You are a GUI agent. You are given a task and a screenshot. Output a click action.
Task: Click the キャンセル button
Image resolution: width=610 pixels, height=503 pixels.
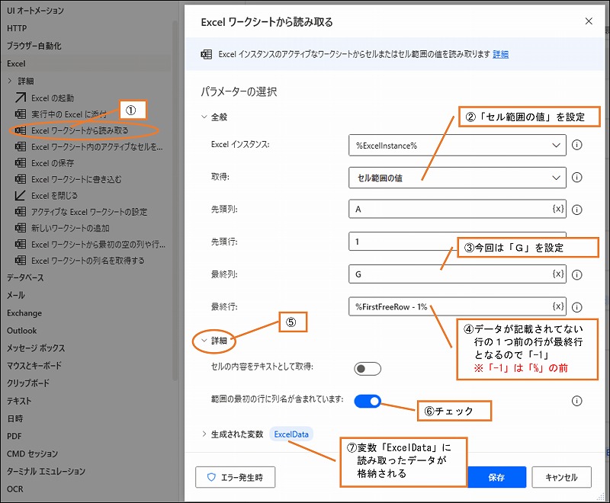(561, 477)
